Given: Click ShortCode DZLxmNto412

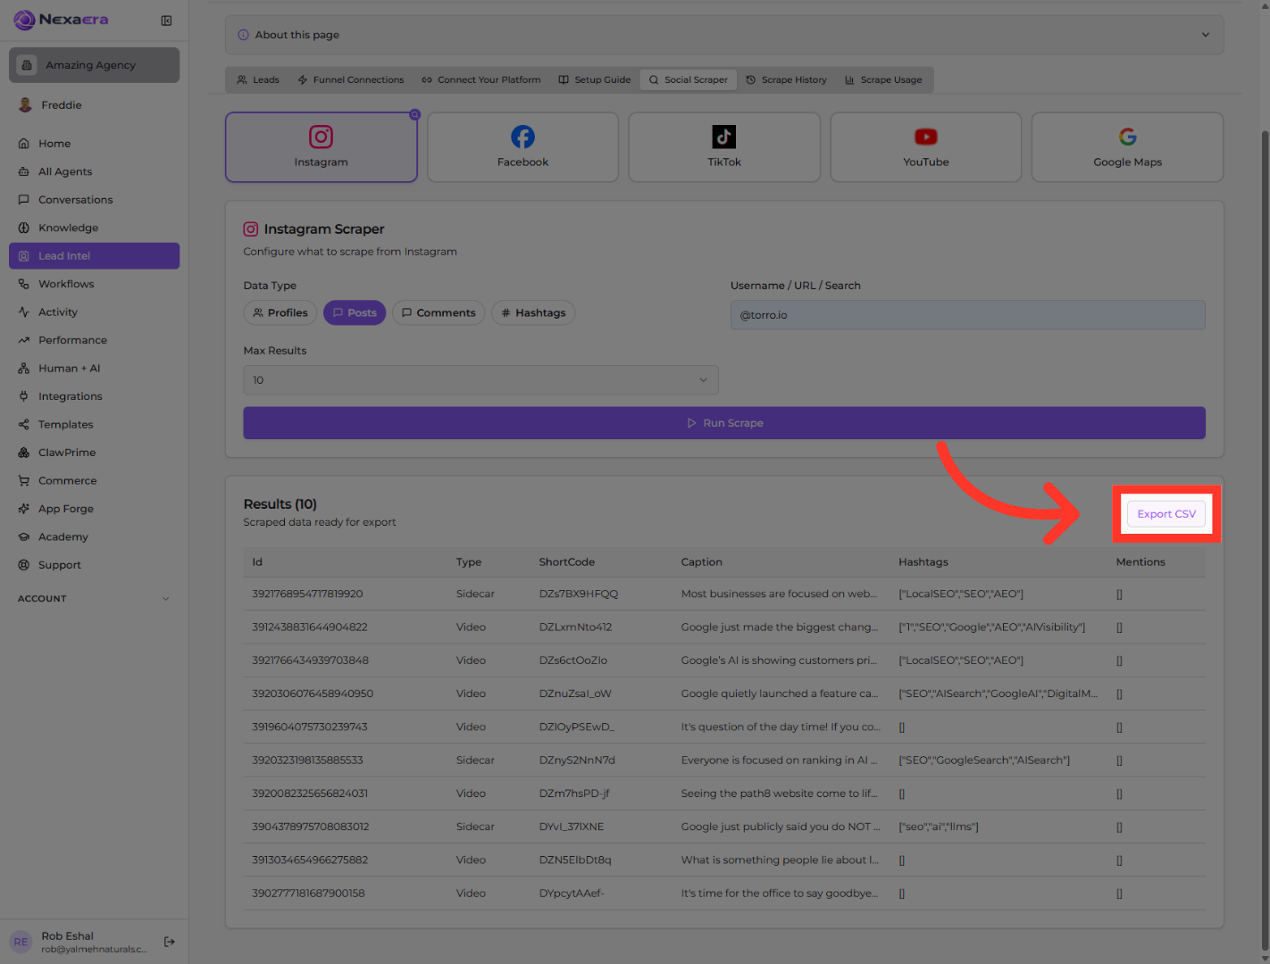Looking at the screenshot, I should (x=575, y=627).
